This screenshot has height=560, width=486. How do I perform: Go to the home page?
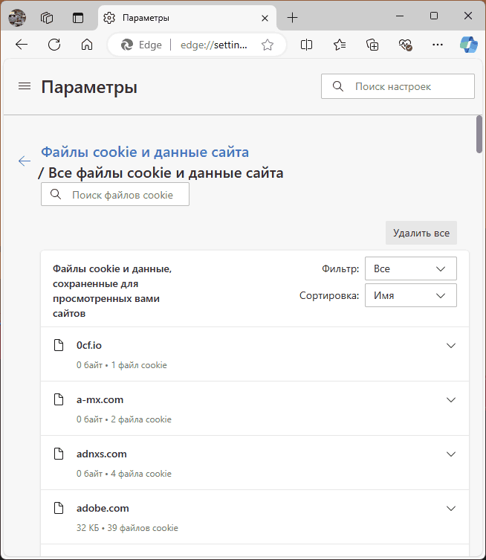pyautogui.click(x=87, y=45)
